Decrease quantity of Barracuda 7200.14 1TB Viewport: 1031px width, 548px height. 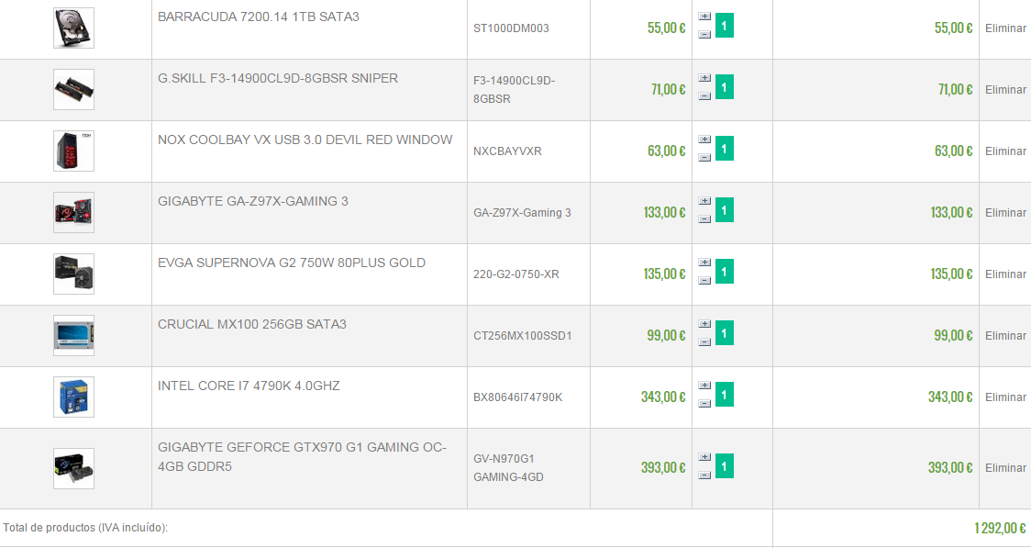pyautogui.click(x=704, y=34)
